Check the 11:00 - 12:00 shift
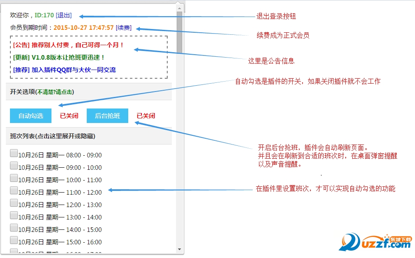 pyautogui.click(x=14, y=190)
